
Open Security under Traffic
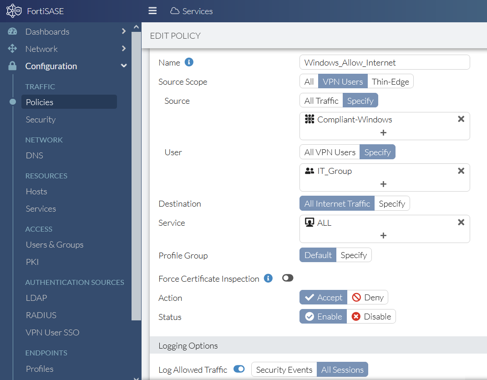pyautogui.click(x=41, y=120)
